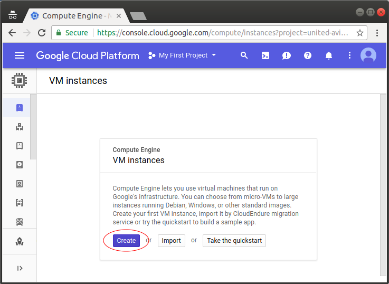Activate Cloud Shell terminal icon

pos(265,55)
